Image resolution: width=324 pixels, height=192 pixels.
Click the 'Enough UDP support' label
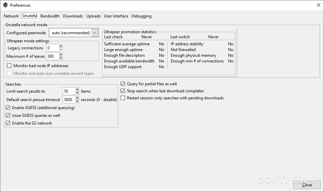[123, 67]
